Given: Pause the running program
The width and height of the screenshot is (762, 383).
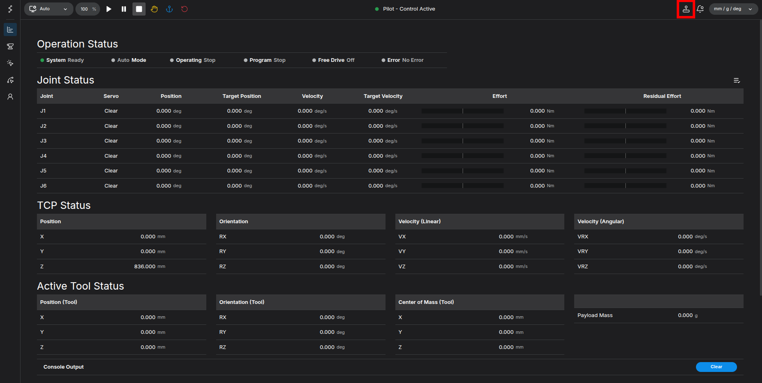Looking at the screenshot, I should (x=124, y=9).
